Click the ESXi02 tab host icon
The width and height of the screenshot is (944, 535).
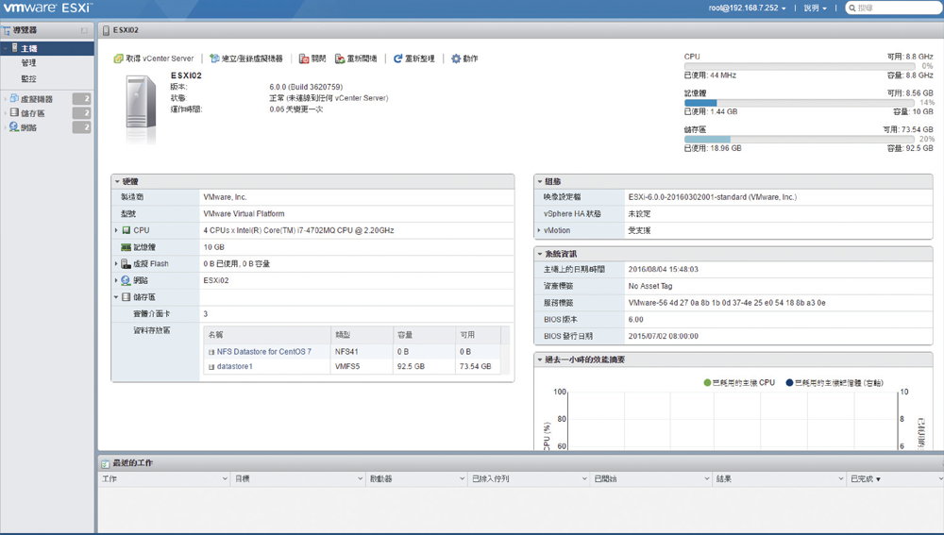click(x=107, y=30)
